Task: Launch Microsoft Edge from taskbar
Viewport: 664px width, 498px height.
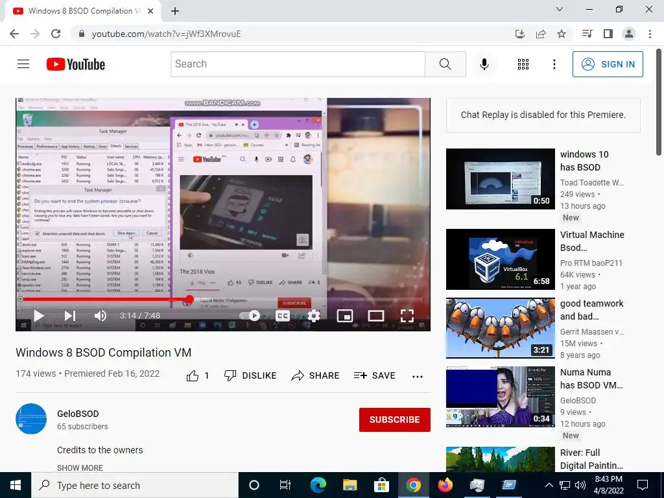Action: 318,485
